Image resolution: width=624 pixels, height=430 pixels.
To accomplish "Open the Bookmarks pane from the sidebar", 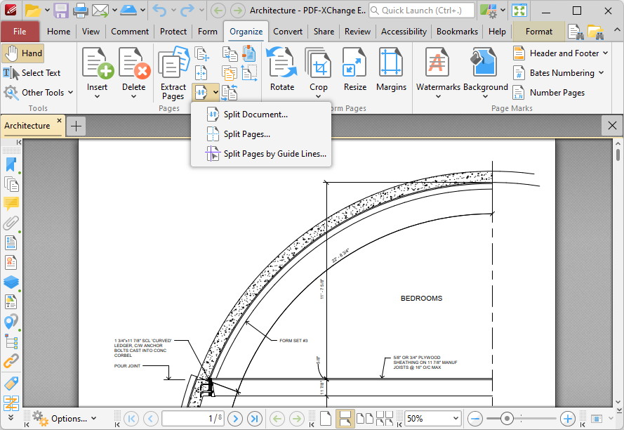I will tap(11, 164).
